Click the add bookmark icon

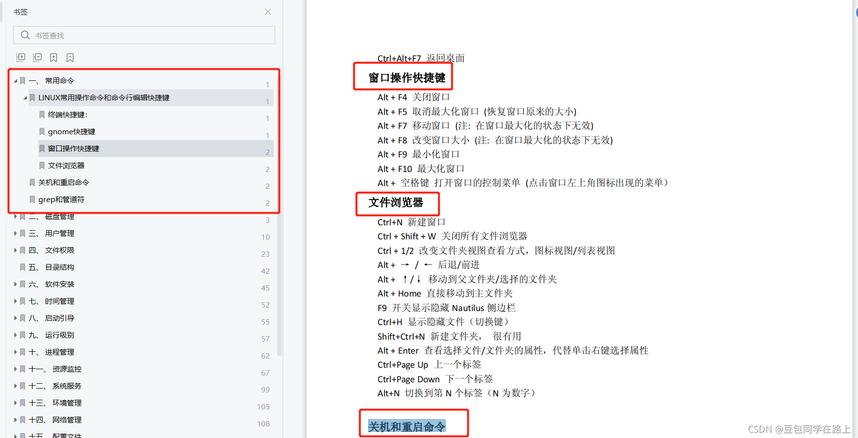point(54,58)
